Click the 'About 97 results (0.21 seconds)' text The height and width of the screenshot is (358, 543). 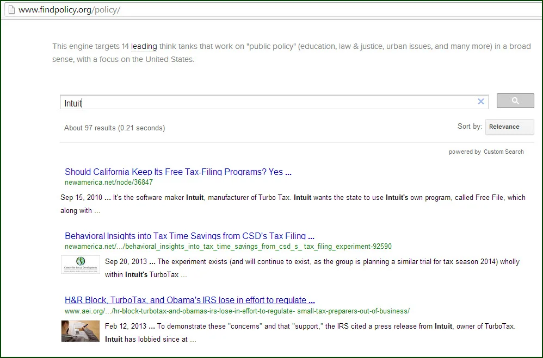[115, 128]
